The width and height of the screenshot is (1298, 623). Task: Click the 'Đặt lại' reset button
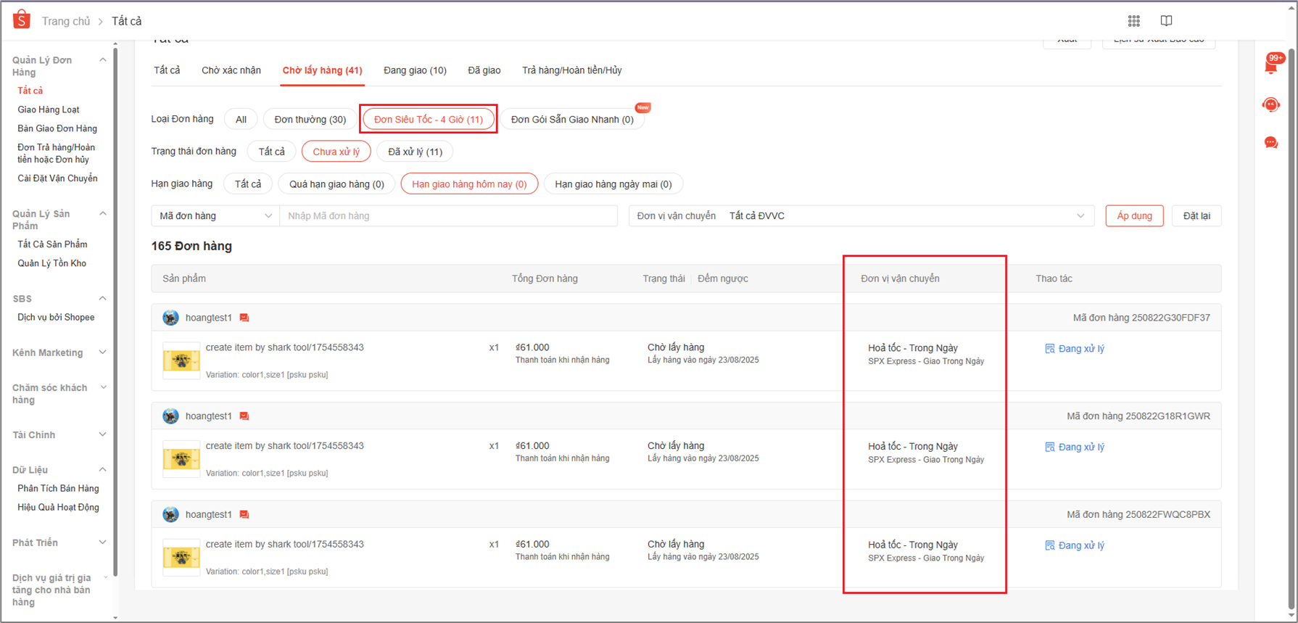tap(1196, 216)
